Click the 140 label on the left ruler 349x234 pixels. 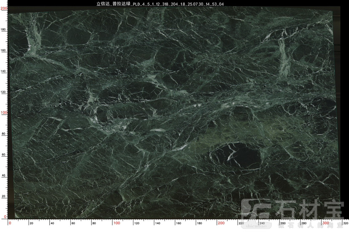pyautogui.click(x=4, y=71)
